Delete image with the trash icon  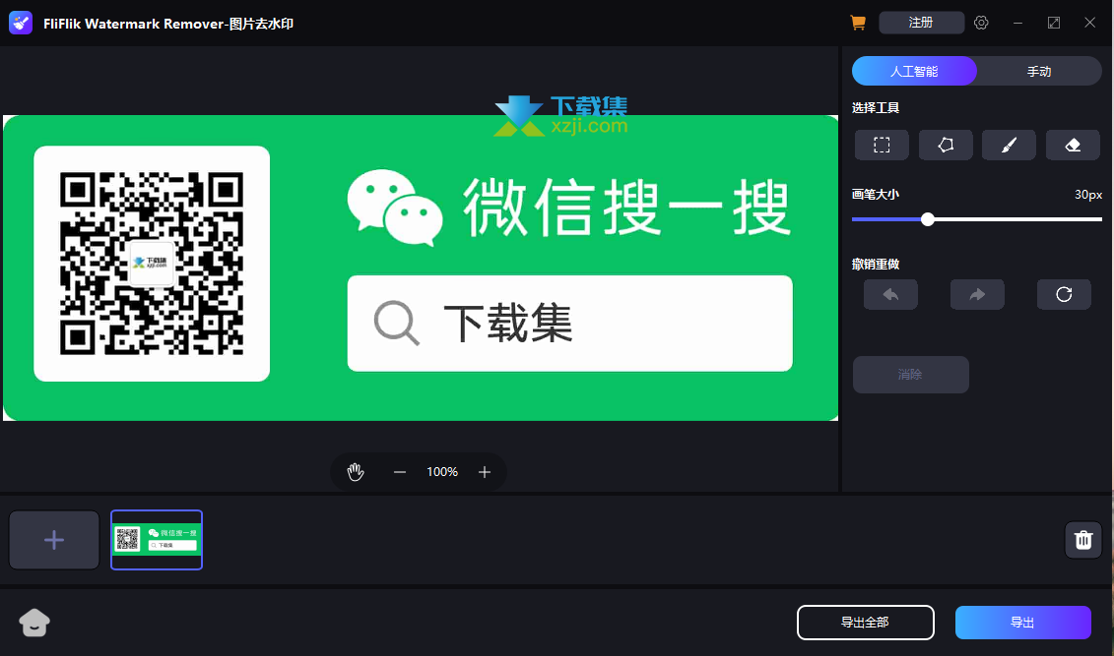[1083, 540]
